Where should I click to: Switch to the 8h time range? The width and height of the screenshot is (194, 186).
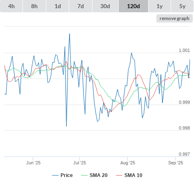pos(34,6)
